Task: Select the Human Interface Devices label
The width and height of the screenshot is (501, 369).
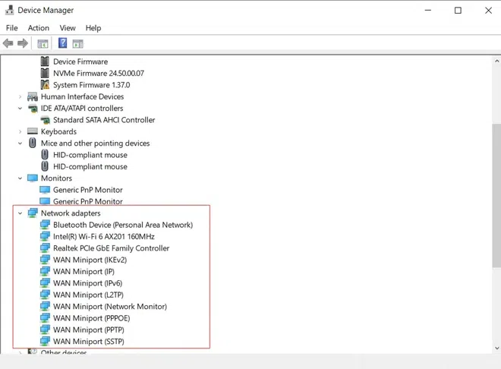Action: coord(83,96)
